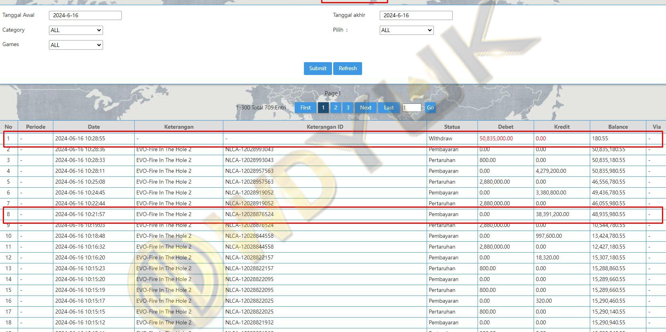Click the Keterangan column header
This screenshot has width=666, height=332.
pos(179,127)
